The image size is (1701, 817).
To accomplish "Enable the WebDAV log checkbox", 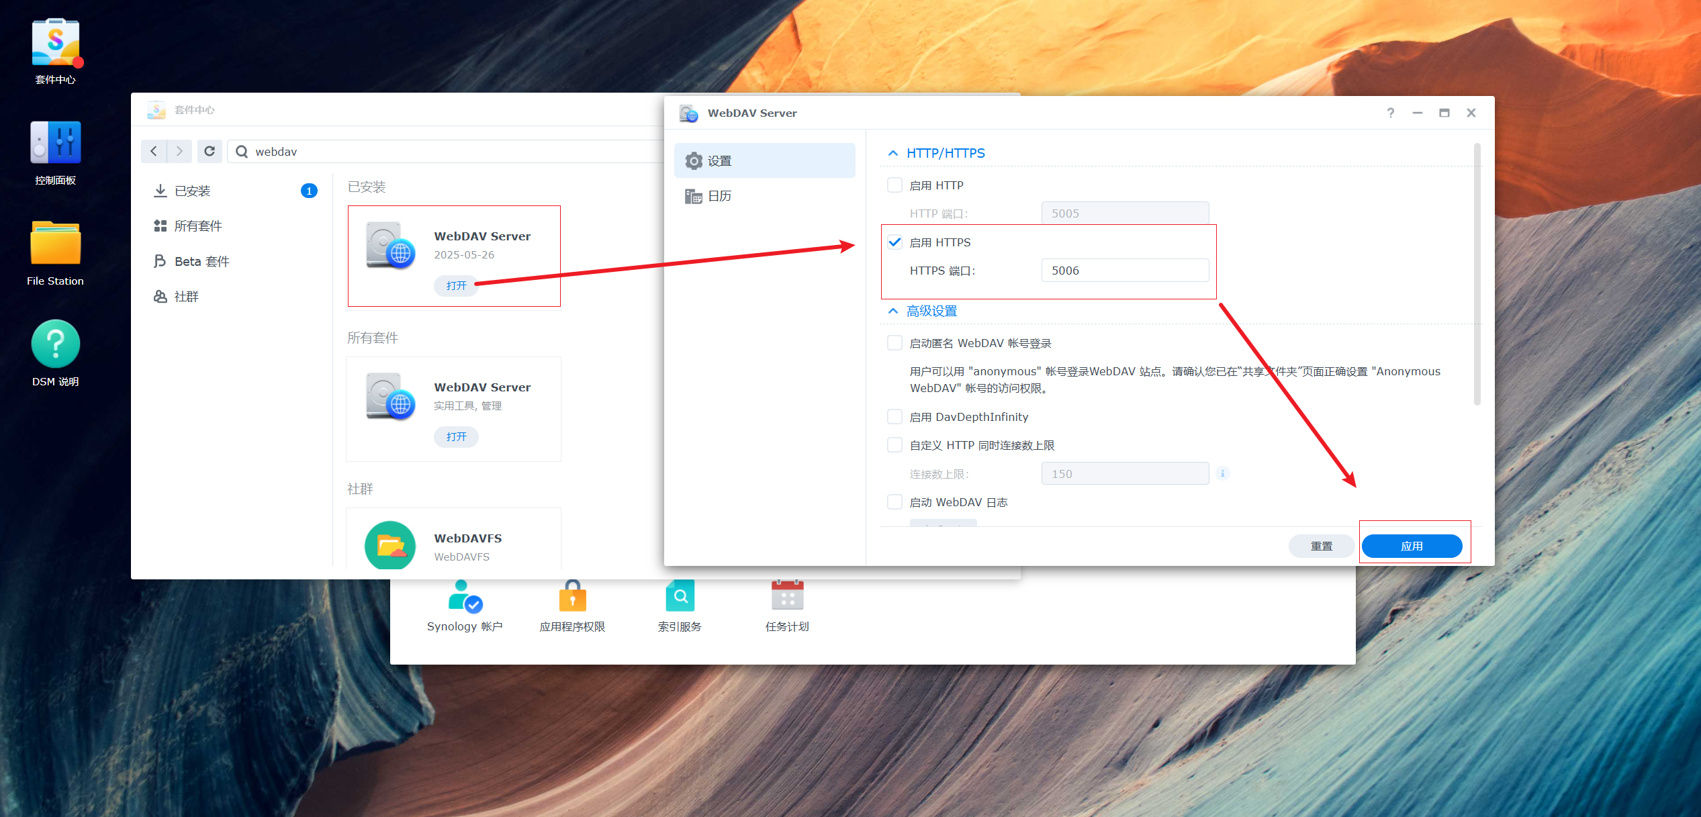I will (x=894, y=502).
